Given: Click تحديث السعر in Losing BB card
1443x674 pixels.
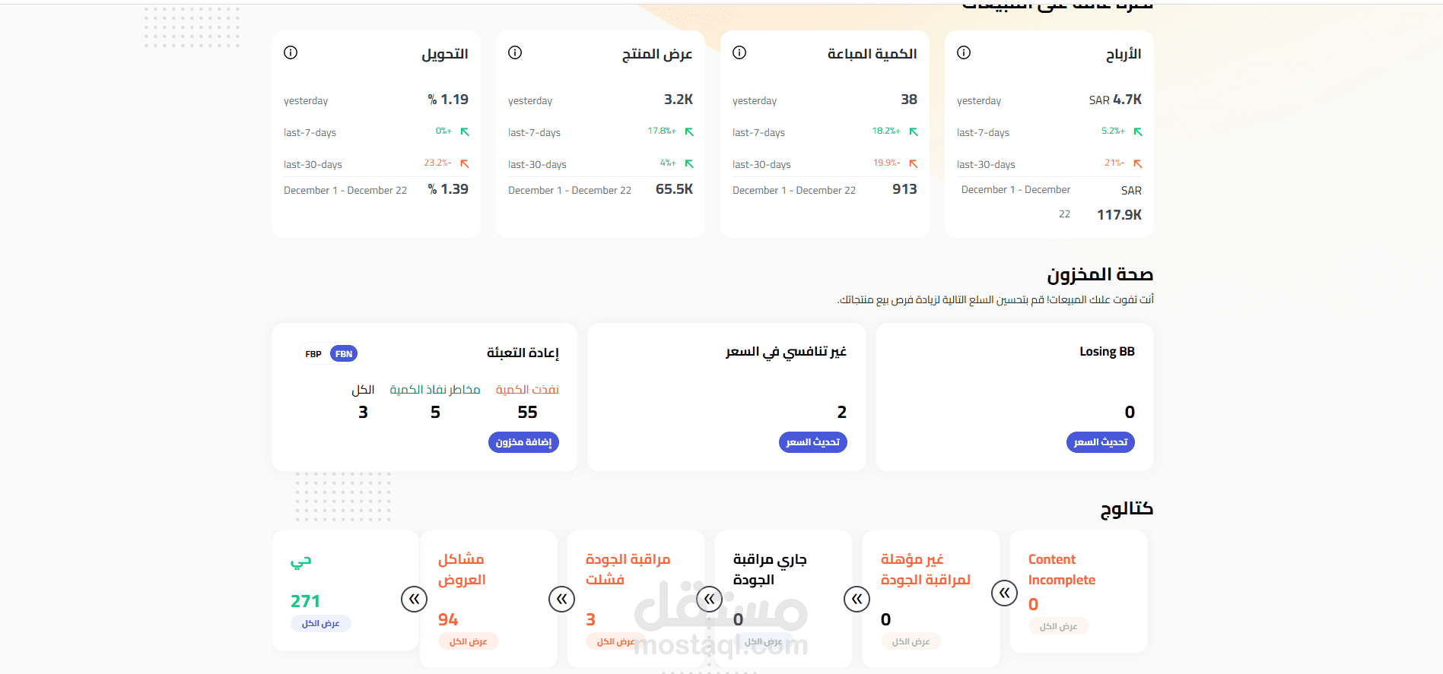Looking at the screenshot, I should click(1100, 442).
